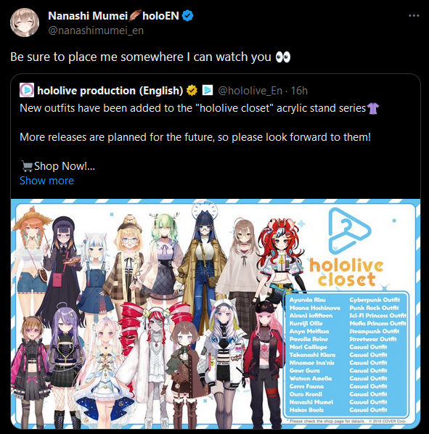Open the 16h timestamp link
This screenshot has height=434, width=429.
click(299, 91)
